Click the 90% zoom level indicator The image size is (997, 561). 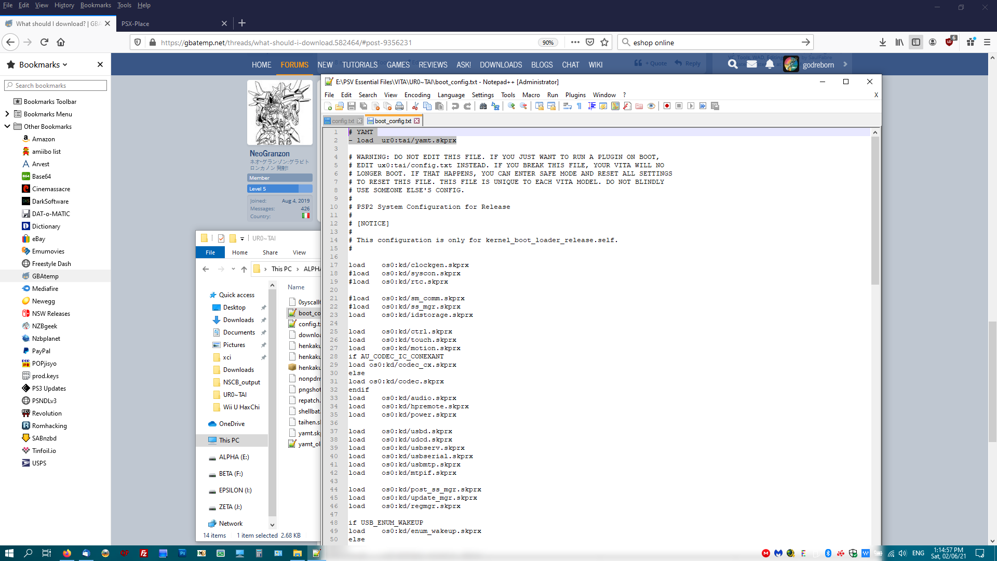pos(548,43)
